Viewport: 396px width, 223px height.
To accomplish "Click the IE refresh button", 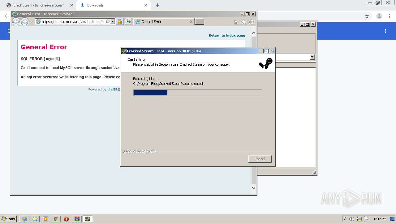I will 128,22.
